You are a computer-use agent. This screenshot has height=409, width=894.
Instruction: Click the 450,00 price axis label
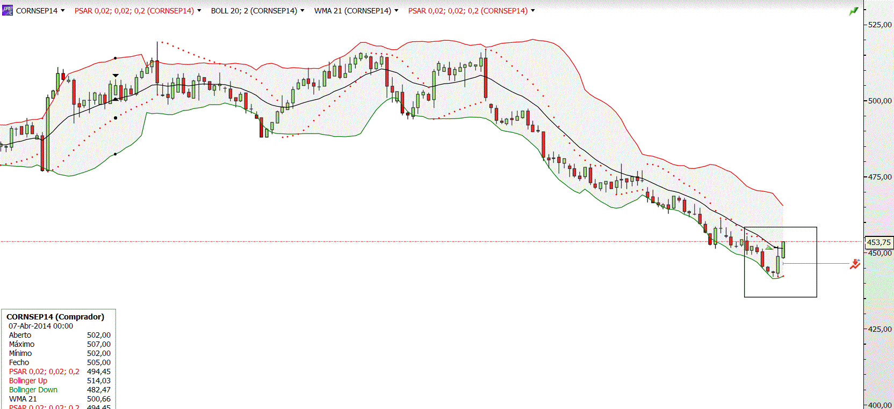coord(880,253)
